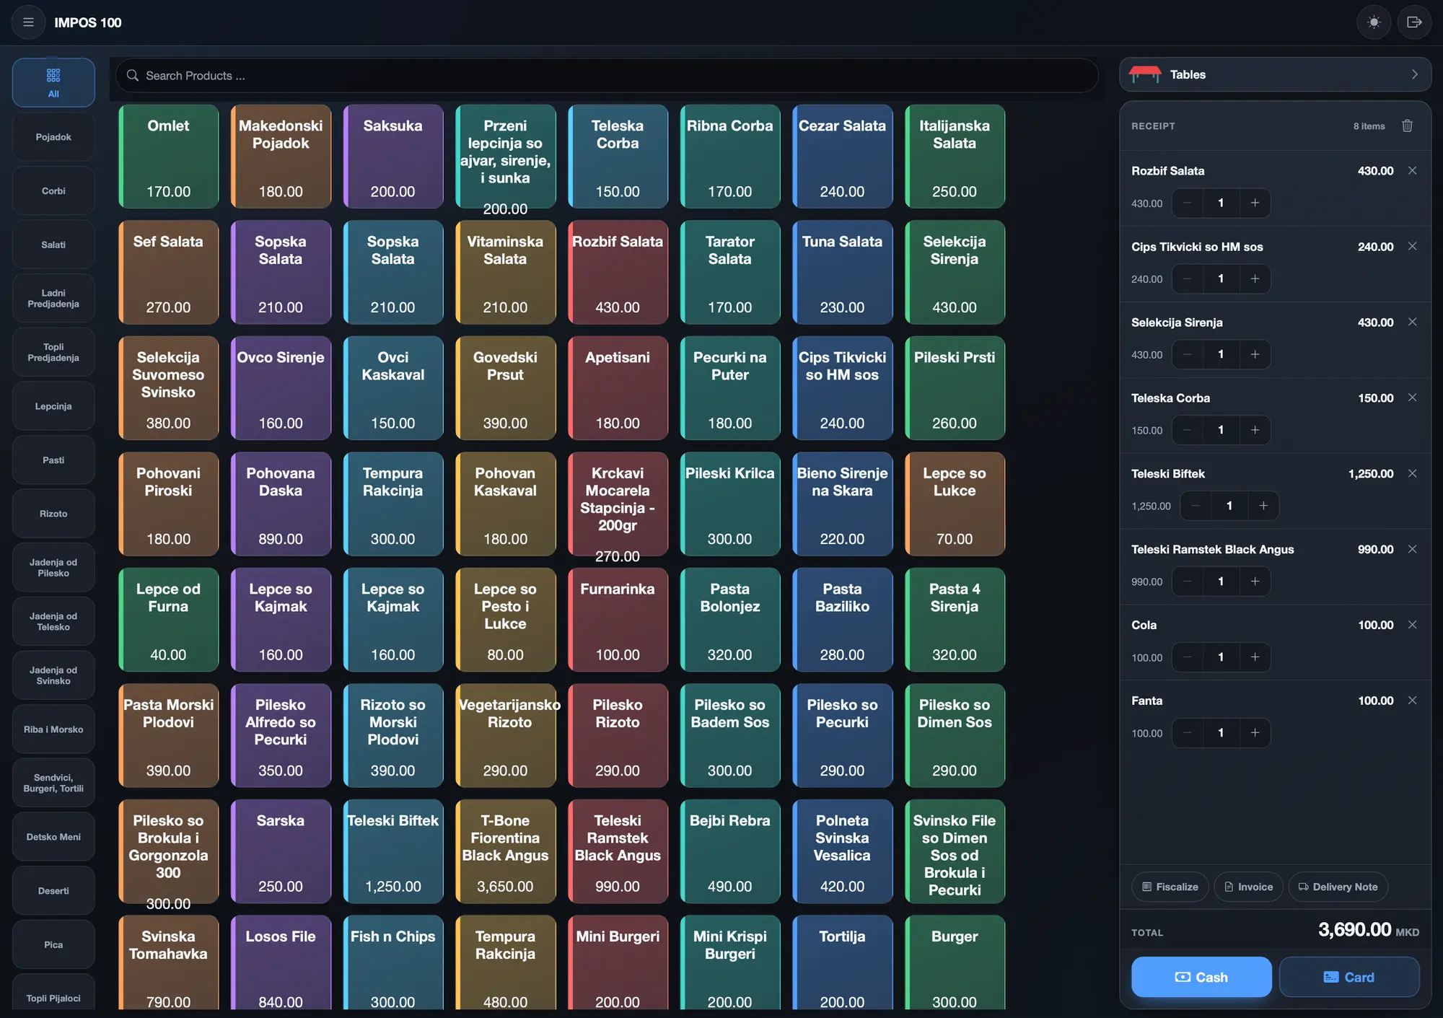The height and width of the screenshot is (1018, 1443).
Task: Increase Cola quantity with plus
Action: (1255, 657)
